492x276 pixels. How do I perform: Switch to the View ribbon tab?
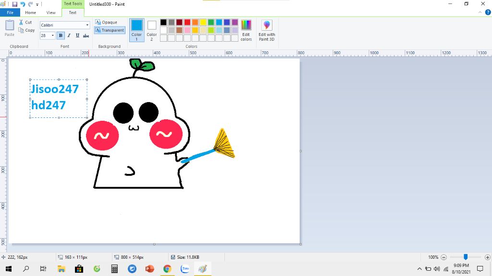(51, 12)
